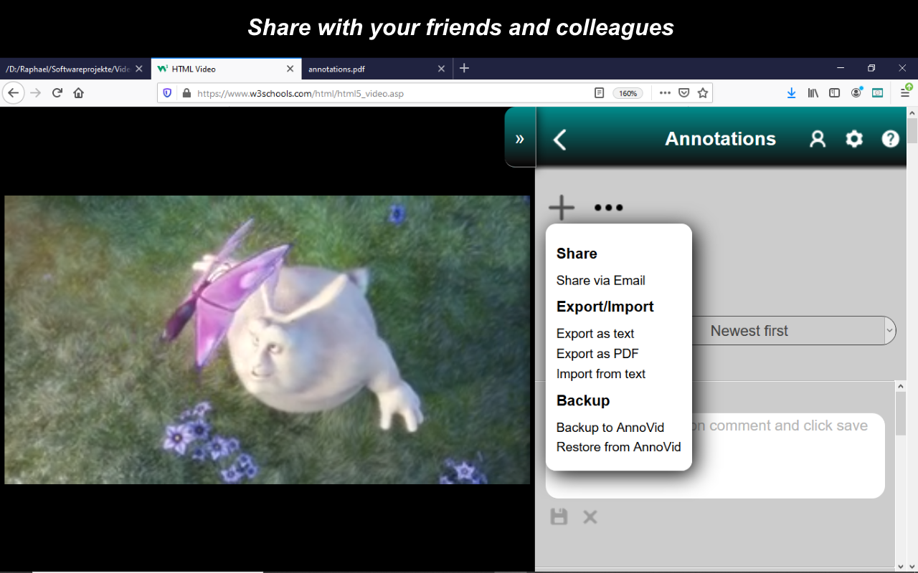The image size is (918, 573).
Task: Collapse the annotations sidebar with double-arrow
Action: pos(520,138)
